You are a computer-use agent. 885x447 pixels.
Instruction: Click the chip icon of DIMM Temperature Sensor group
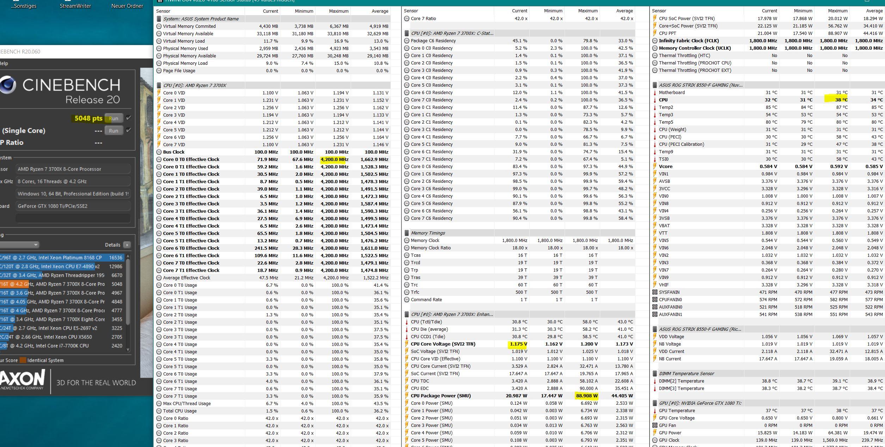coord(655,373)
